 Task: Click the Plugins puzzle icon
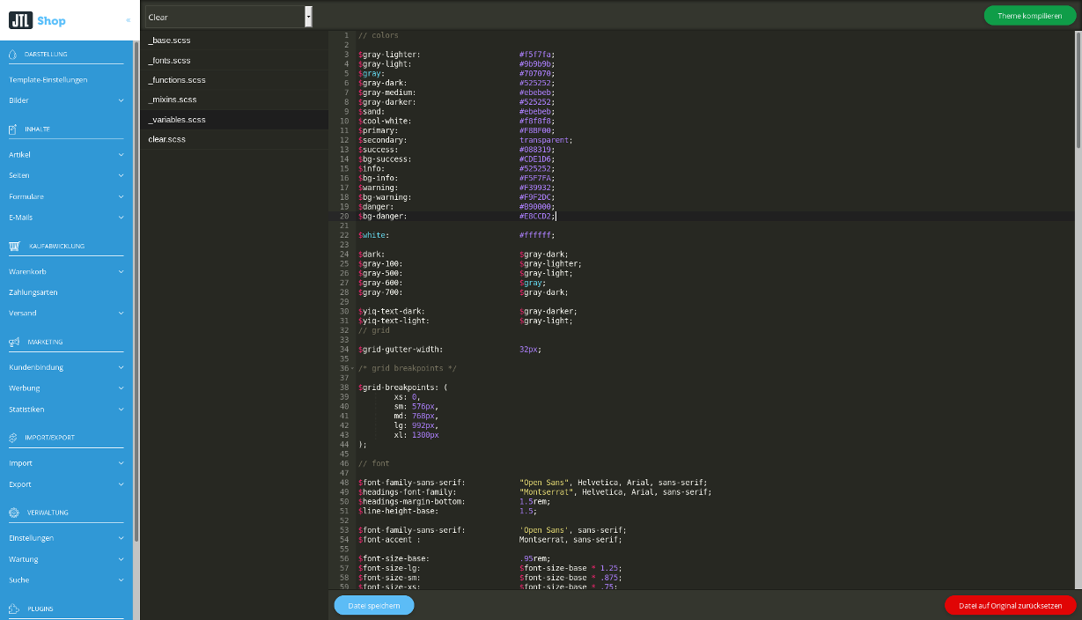click(x=13, y=609)
